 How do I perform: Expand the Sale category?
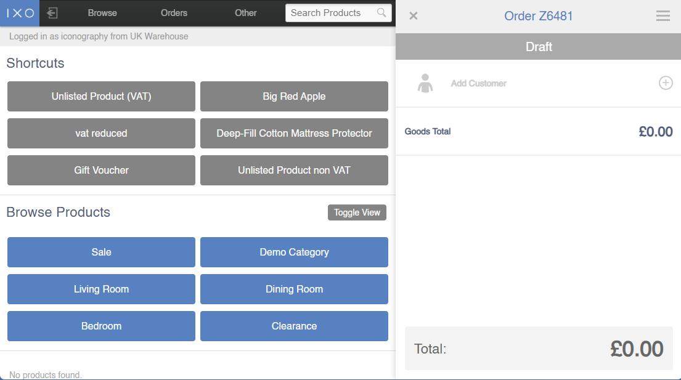click(101, 253)
